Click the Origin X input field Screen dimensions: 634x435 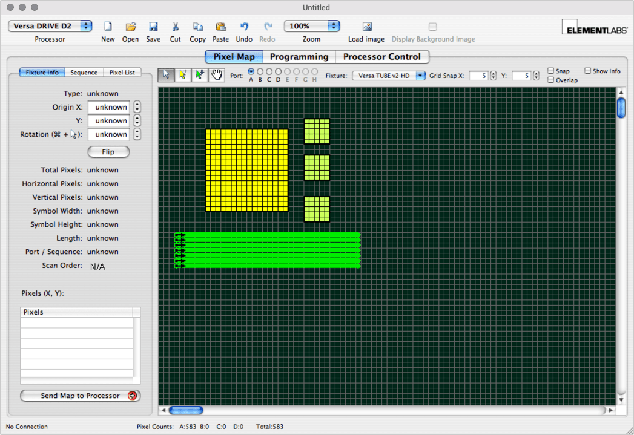pyautogui.click(x=110, y=107)
